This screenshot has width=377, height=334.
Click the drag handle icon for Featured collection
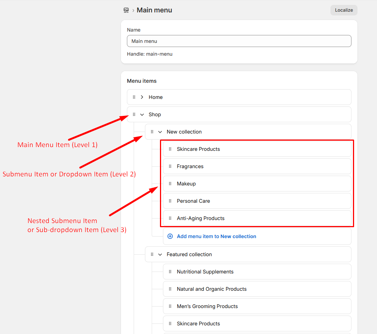[x=152, y=254]
